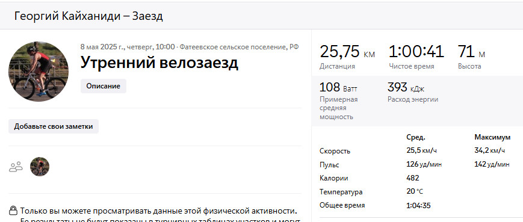Click the Добавьте свои заметки button

[x=54, y=126]
